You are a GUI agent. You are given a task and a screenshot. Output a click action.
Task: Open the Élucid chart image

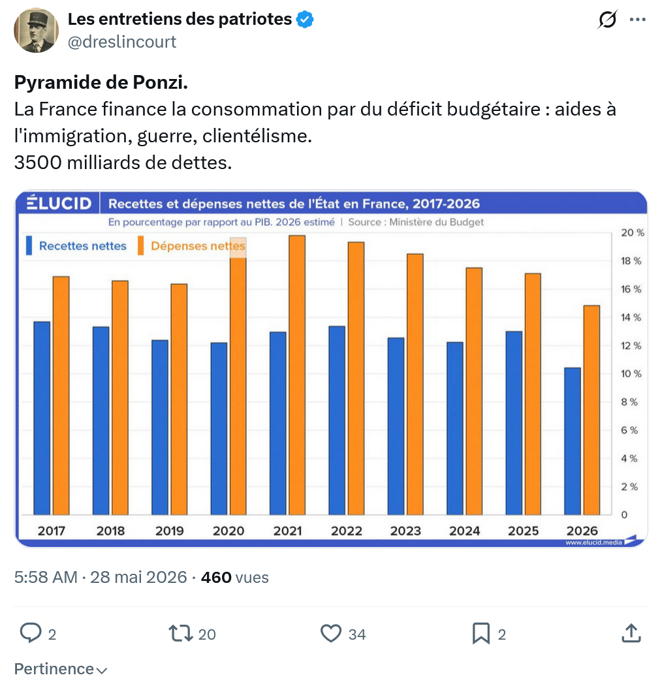[332, 369]
